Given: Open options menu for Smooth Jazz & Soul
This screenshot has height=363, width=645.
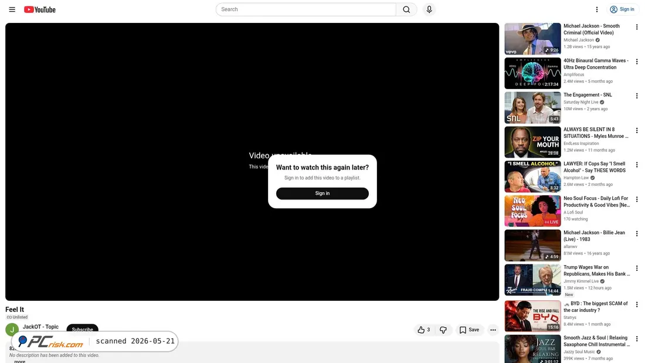Looking at the screenshot, I should pos(636,339).
